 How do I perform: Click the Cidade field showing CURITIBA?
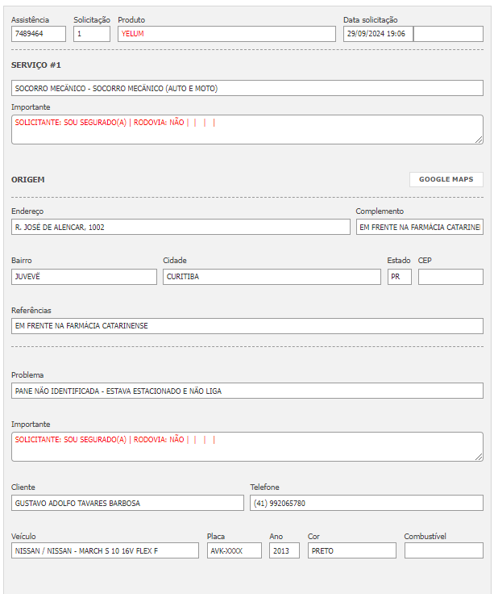(x=272, y=277)
